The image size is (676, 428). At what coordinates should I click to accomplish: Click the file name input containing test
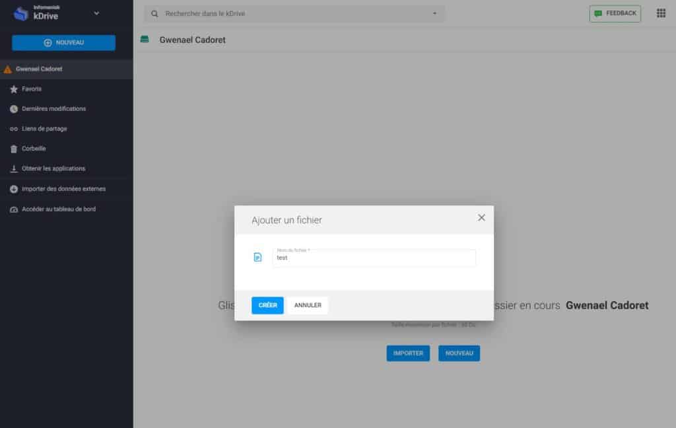click(374, 258)
